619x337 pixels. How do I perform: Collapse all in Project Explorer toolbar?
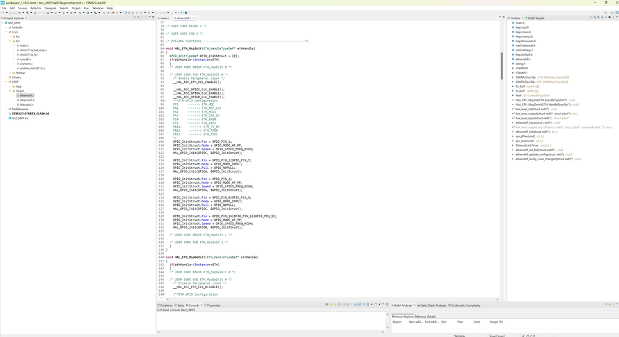[x=134, y=18]
